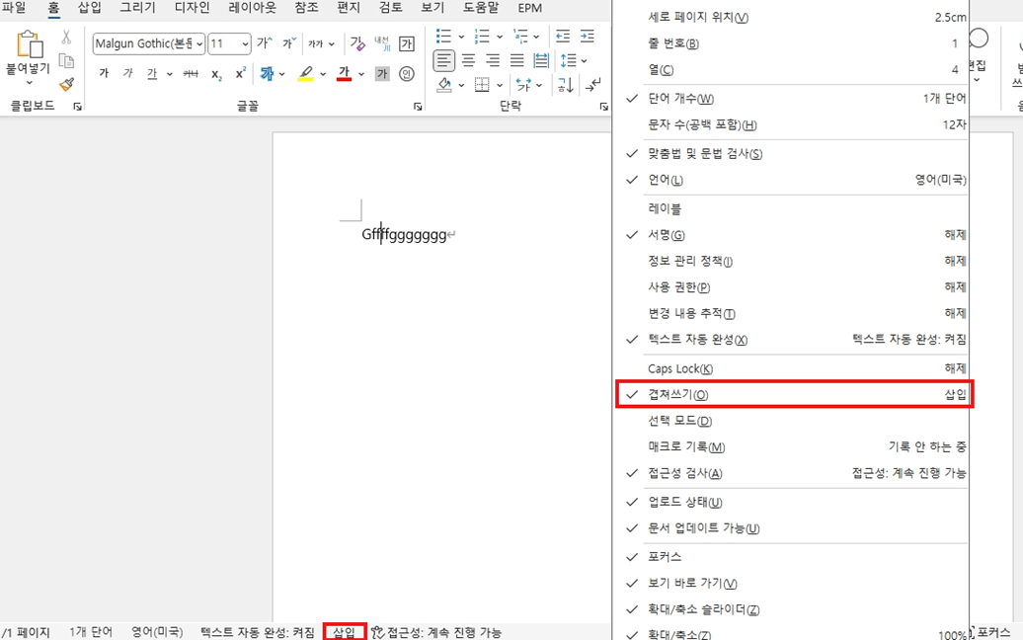Justify text alignment

click(x=516, y=60)
